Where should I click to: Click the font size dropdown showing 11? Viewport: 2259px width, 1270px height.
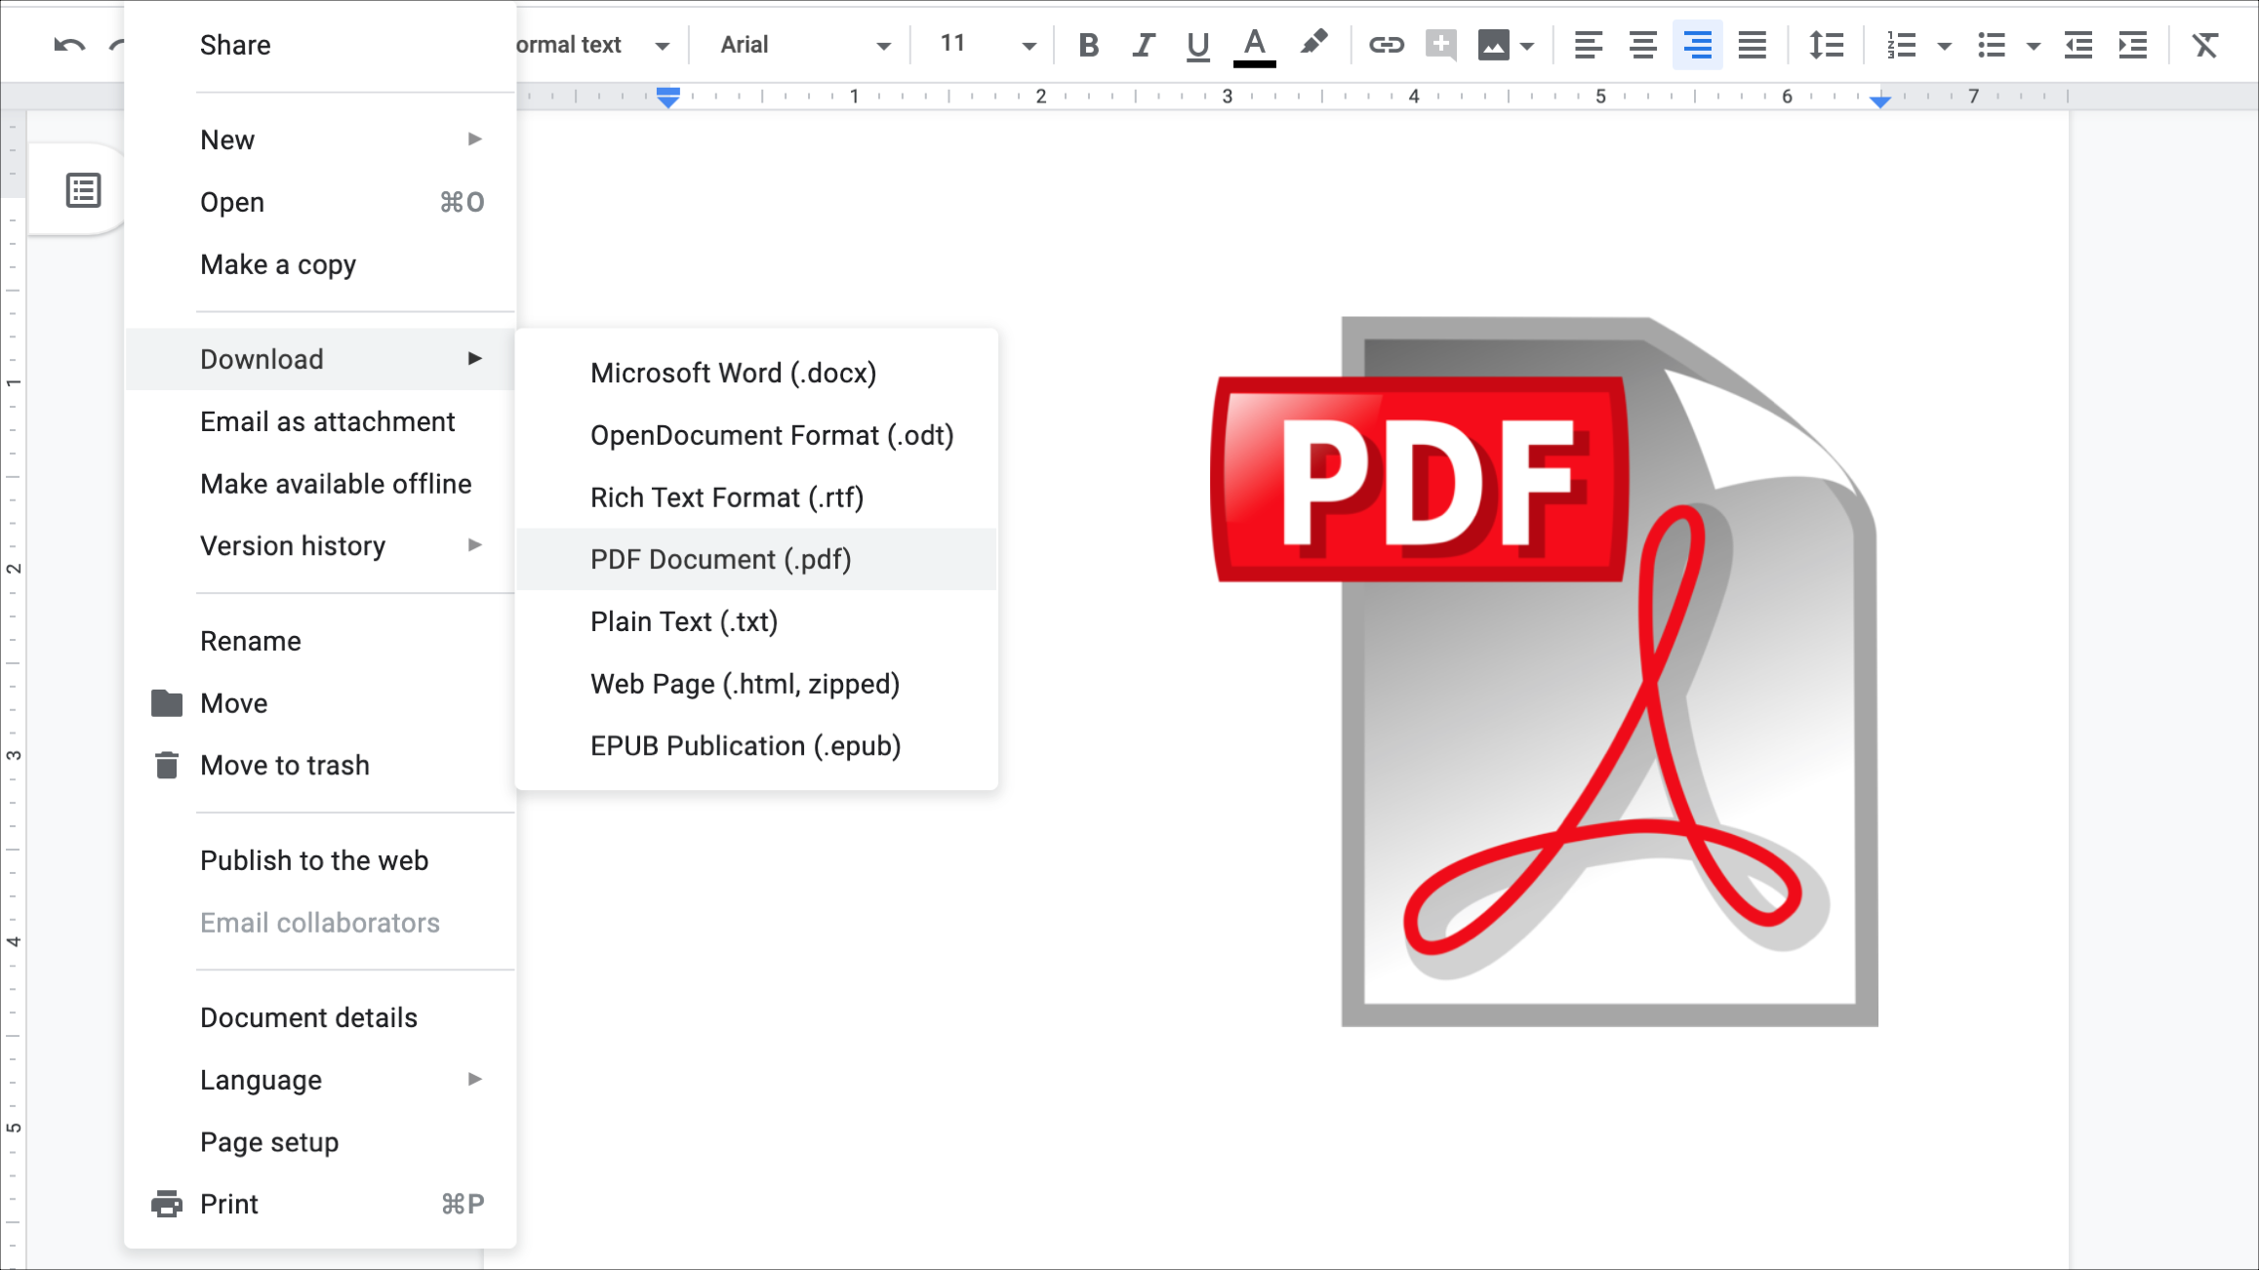[x=986, y=45]
